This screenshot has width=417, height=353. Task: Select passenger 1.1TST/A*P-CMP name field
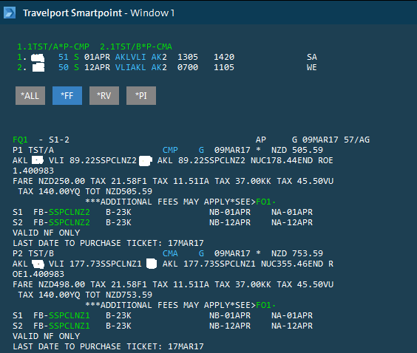tap(53, 47)
